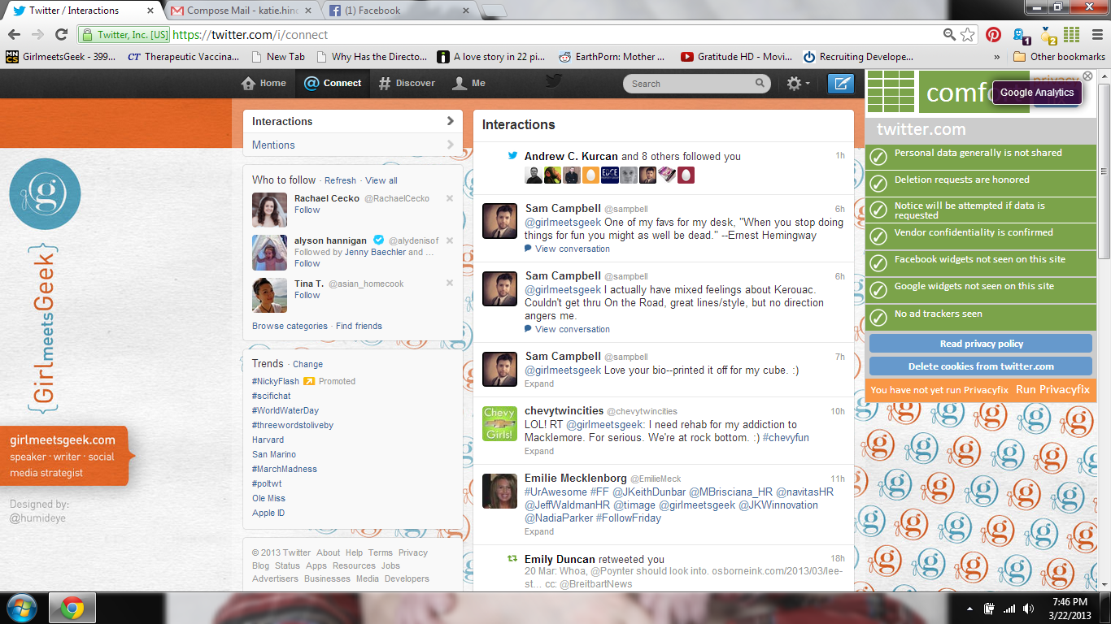This screenshot has height=624, width=1111.
Task: Click the Twitter bird logo in navbar
Action: [x=554, y=80]
